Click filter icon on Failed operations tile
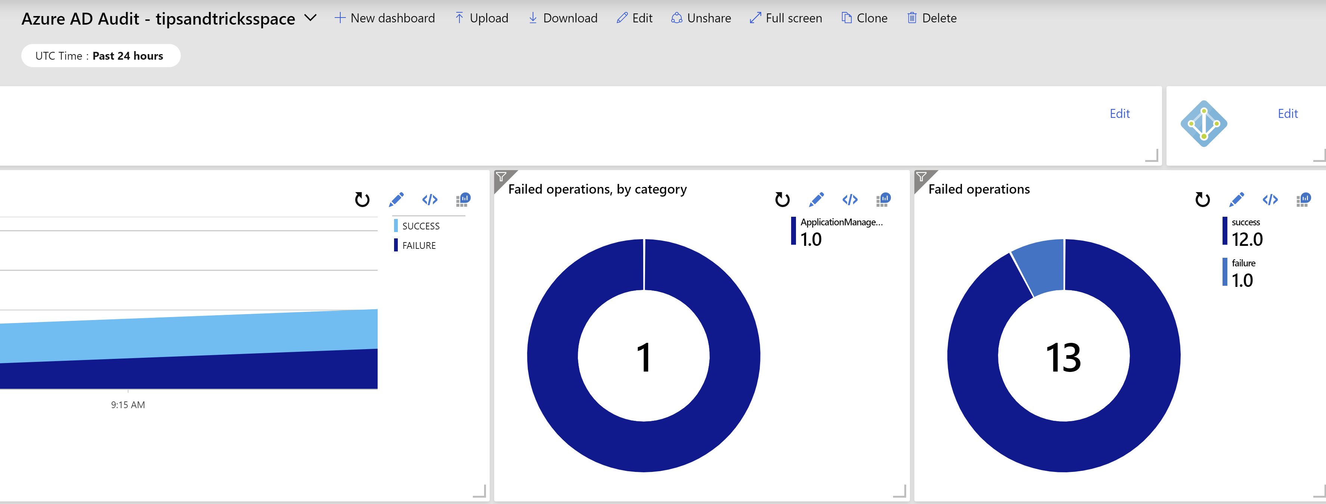The width and height of the screenshot is (1326, 504). [921, 177]
